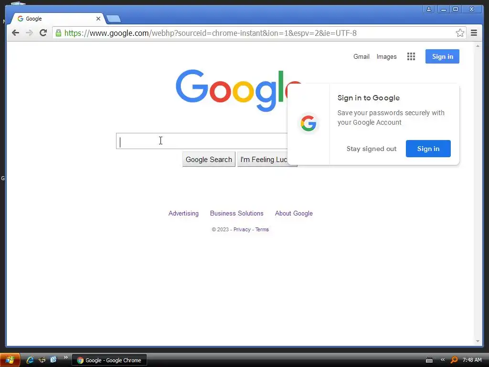
Task: Click the 7:48 AM clock
Action: coord(472,360)
